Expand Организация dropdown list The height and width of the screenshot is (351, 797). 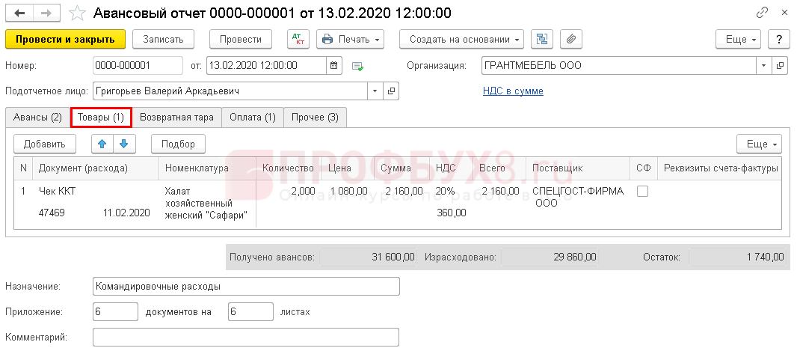pos(764,66)
